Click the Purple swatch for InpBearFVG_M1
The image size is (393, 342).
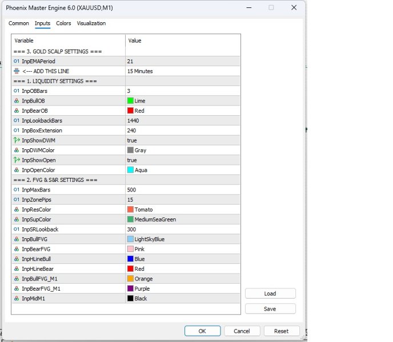coord(130,288)
